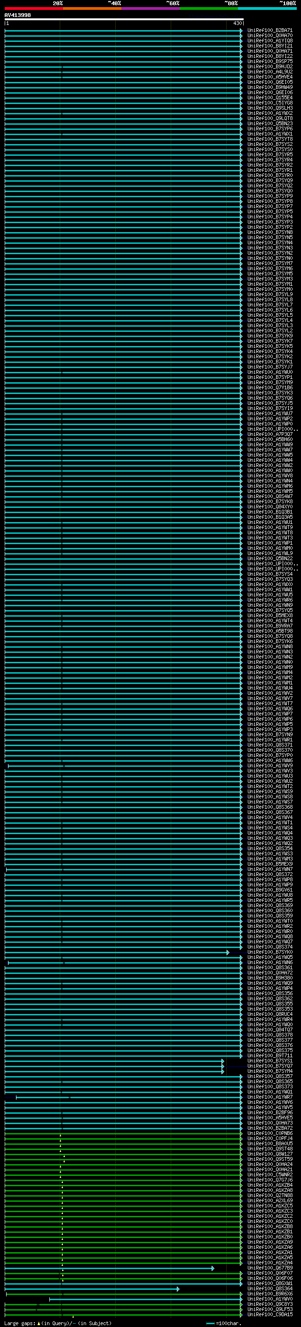Click the UniRef100_B9HW49 label
Viewport: 301px width, 1327px height.
[x=270, y=87]
